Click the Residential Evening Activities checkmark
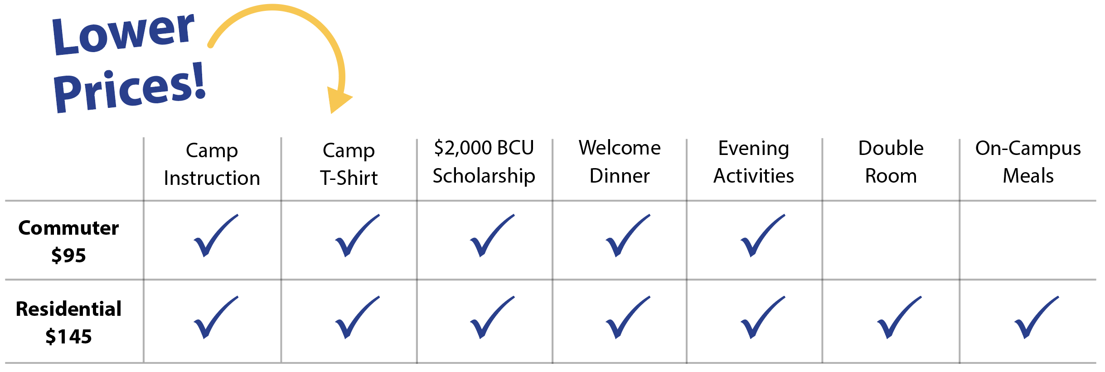 [x=763, y=317]
